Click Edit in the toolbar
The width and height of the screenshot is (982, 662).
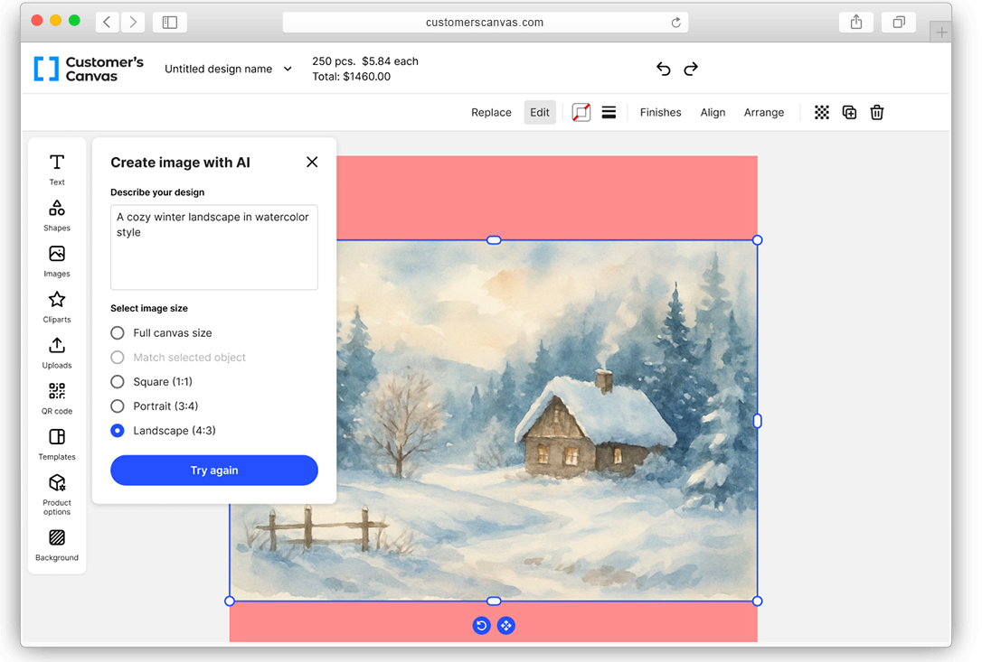pyautogui.click(x=539, y=113)
